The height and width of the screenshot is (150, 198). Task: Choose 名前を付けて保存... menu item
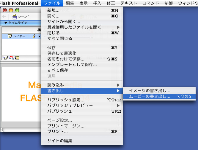point(82,59)
